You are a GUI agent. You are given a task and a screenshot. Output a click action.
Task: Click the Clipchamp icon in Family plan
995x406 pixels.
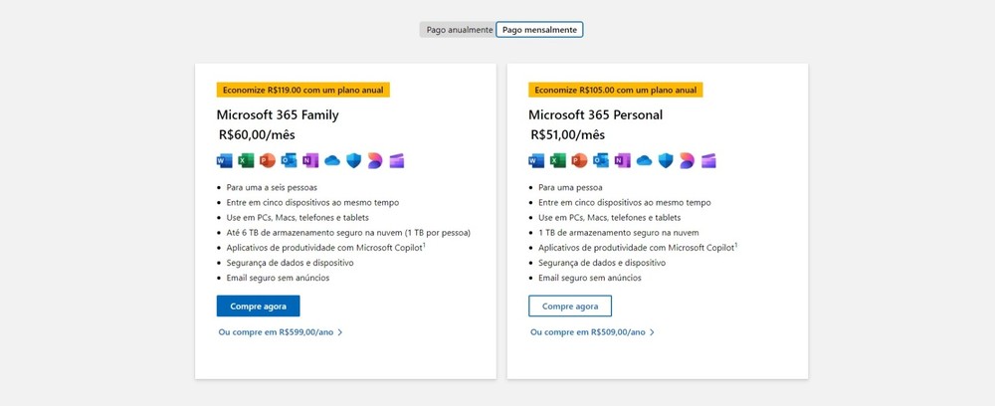point(397,161)
